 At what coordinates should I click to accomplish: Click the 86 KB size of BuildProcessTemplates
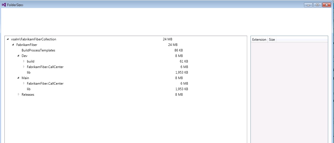179,50
